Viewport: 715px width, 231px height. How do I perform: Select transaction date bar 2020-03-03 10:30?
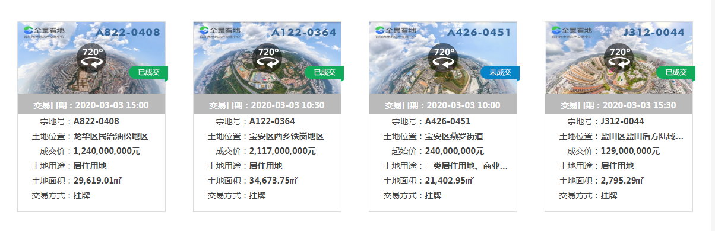[x=267, y=105]
